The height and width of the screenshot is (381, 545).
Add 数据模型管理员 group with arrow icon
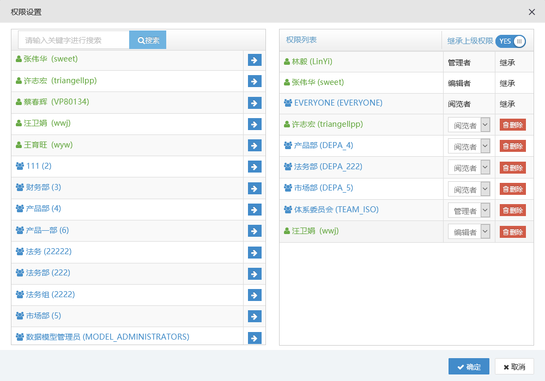255,338
